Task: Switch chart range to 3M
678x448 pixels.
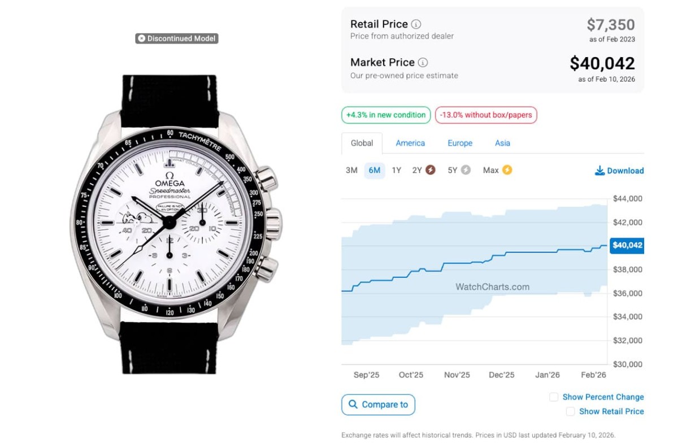Action: [x=351, y=170]
